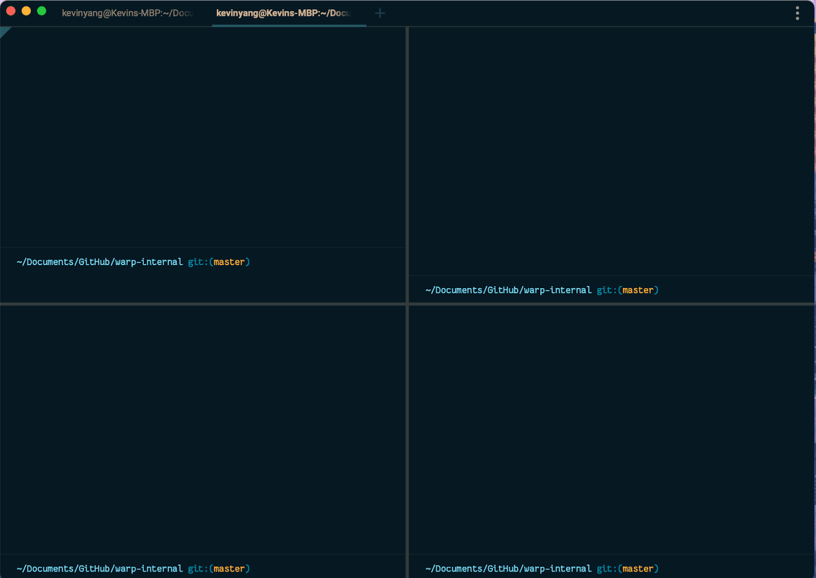The width and height of the screenshot is (816, 578).
Task: Select the active second terminal tab
Action: (284, 13)
